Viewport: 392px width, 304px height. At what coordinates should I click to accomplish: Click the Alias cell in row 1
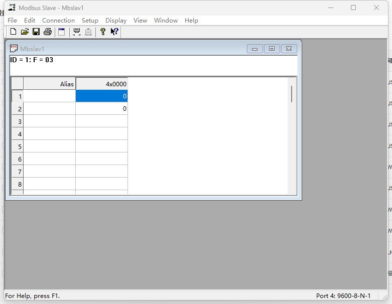tap(49, 96)
